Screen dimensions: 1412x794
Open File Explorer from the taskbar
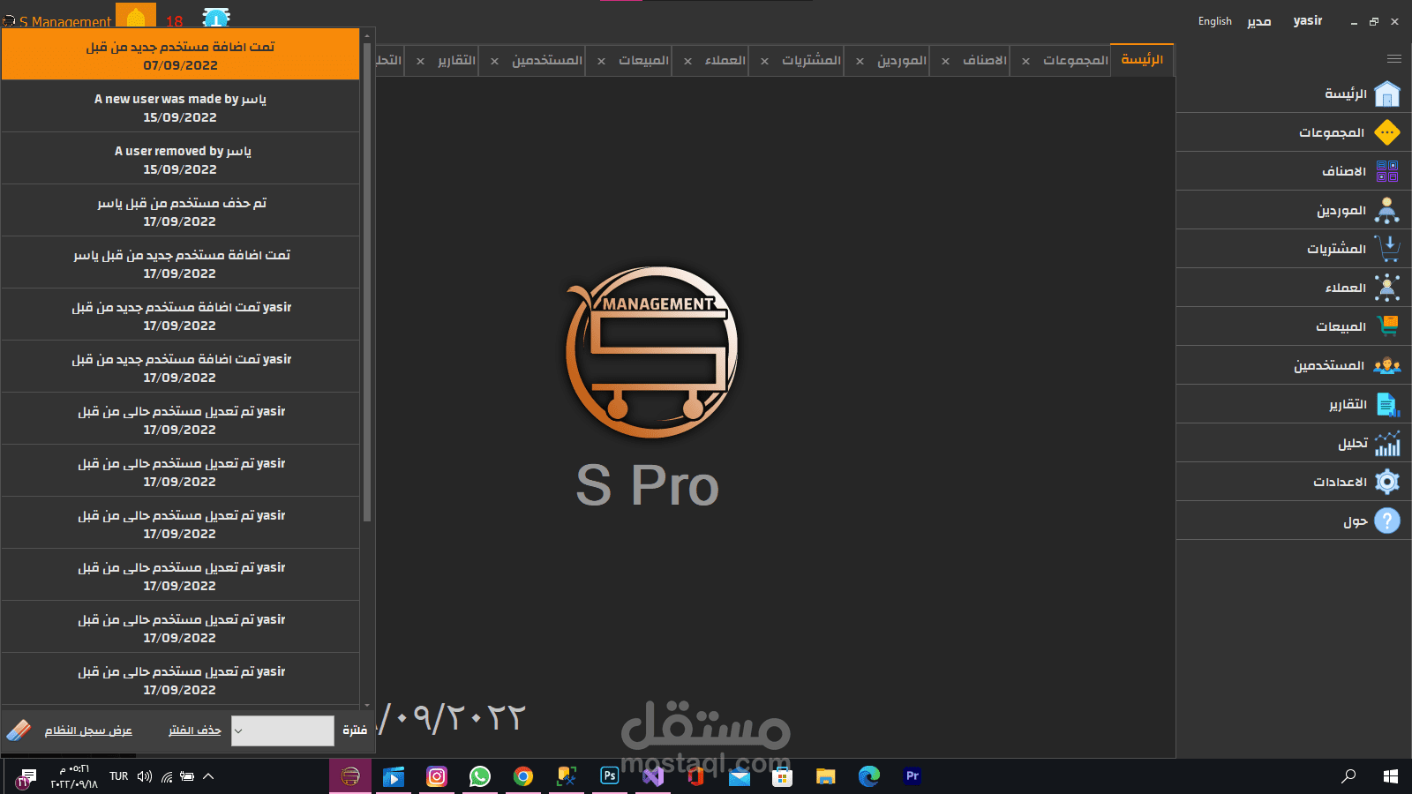click(x=826, y=776)
